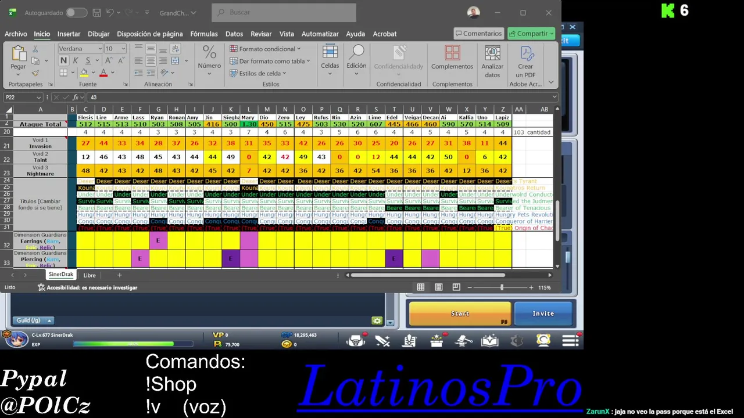Open the Número format group
Viewport: 744px width, 418px height.
tap(209, 59)
